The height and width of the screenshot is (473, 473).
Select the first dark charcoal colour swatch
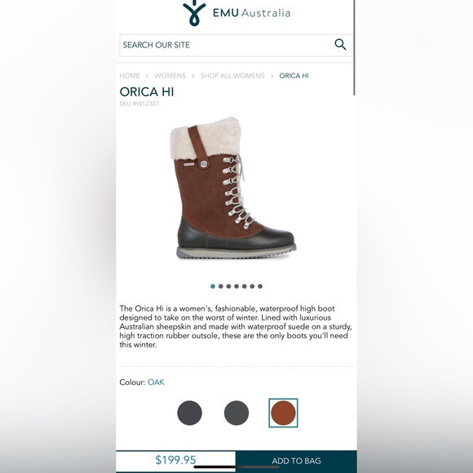click(189, 413)
